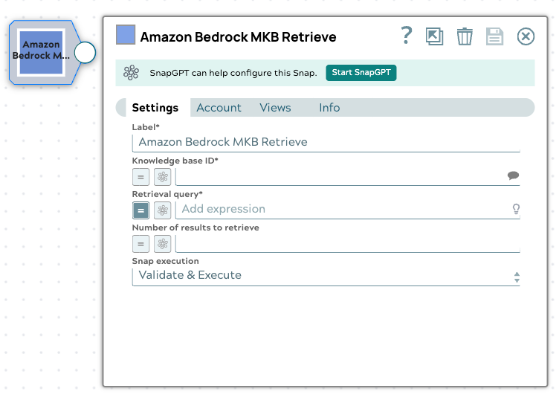Open the help question mark icon
The height and width of the screenshot is (400, 559).
pyautogui.click(x=407, y=36)
